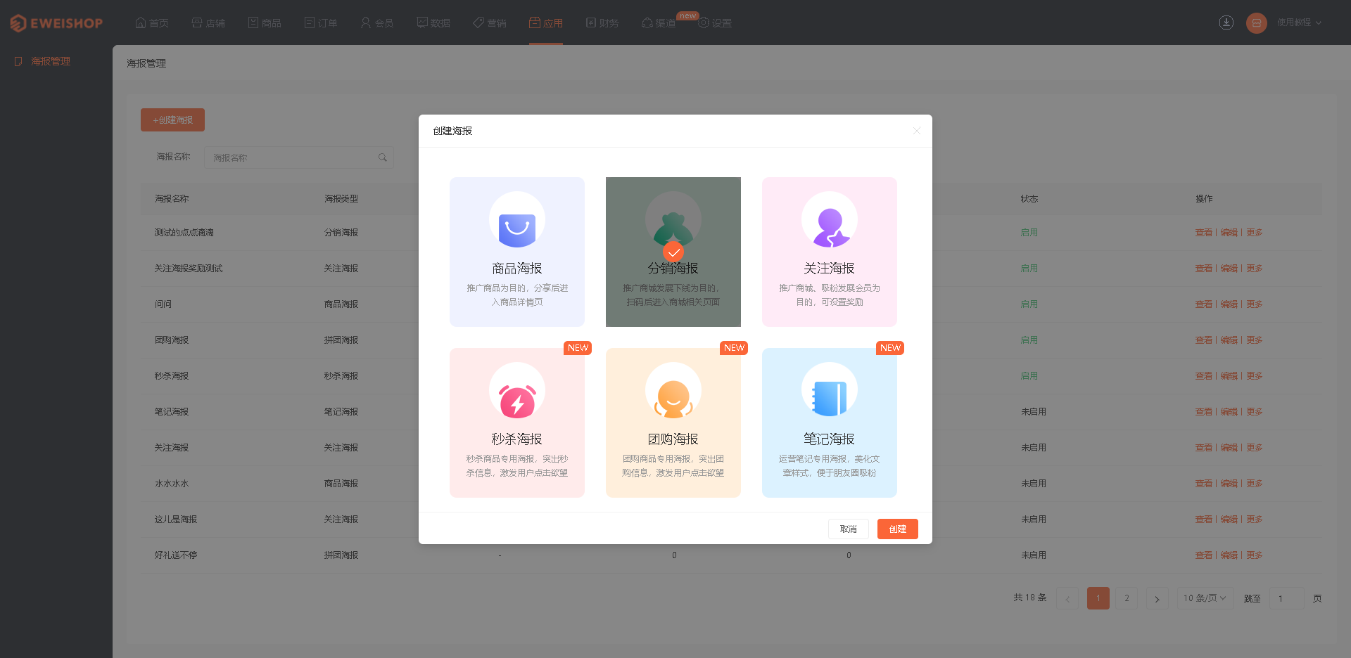Click the +创建海报 button
Image resolution: width=1351 pixels, height=658 pixels.
(172, 120)
